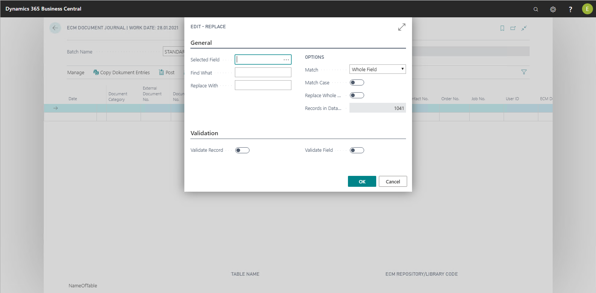
Task: Expand the Edit - Replace dialog to full size
Action: coord(402,27)
